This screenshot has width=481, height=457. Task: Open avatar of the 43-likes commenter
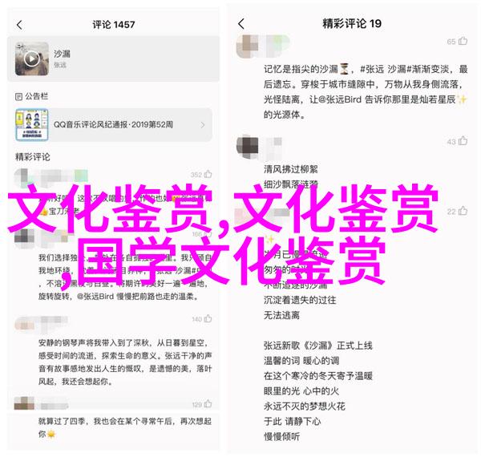247,147
